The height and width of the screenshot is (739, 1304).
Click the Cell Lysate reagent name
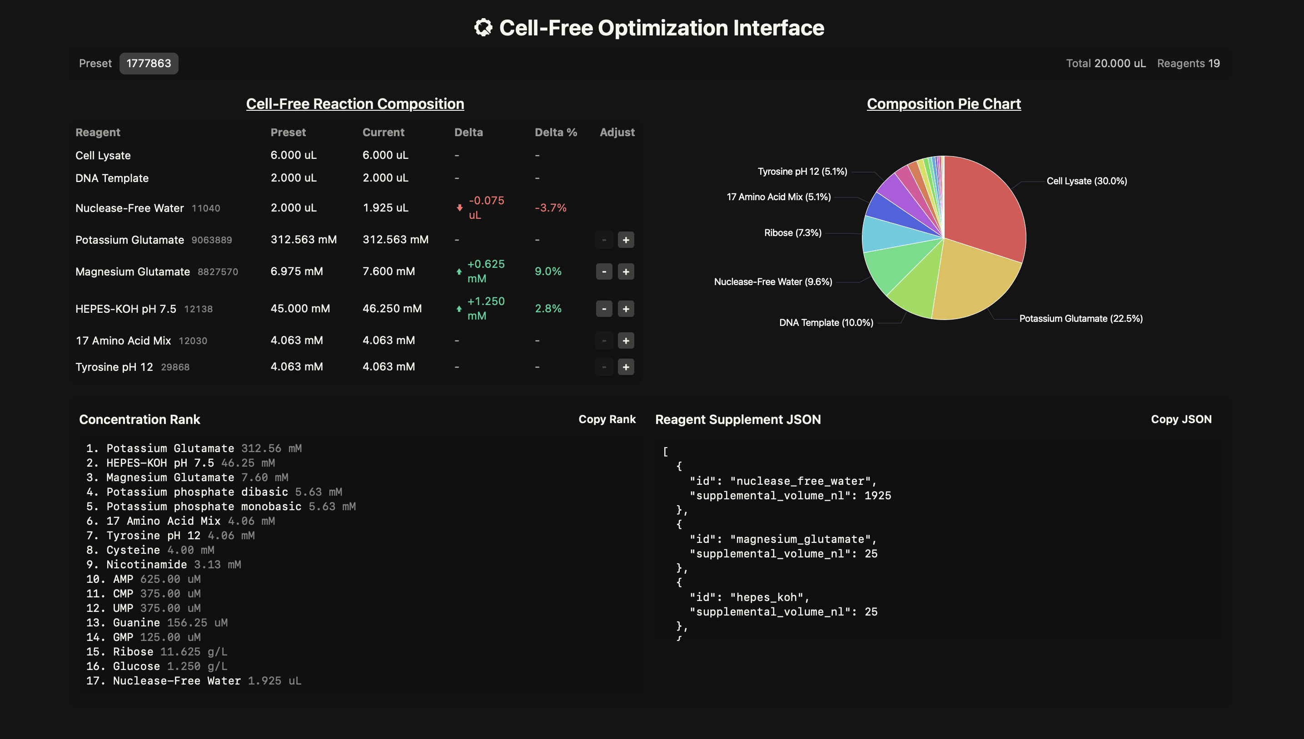point(103,155)
